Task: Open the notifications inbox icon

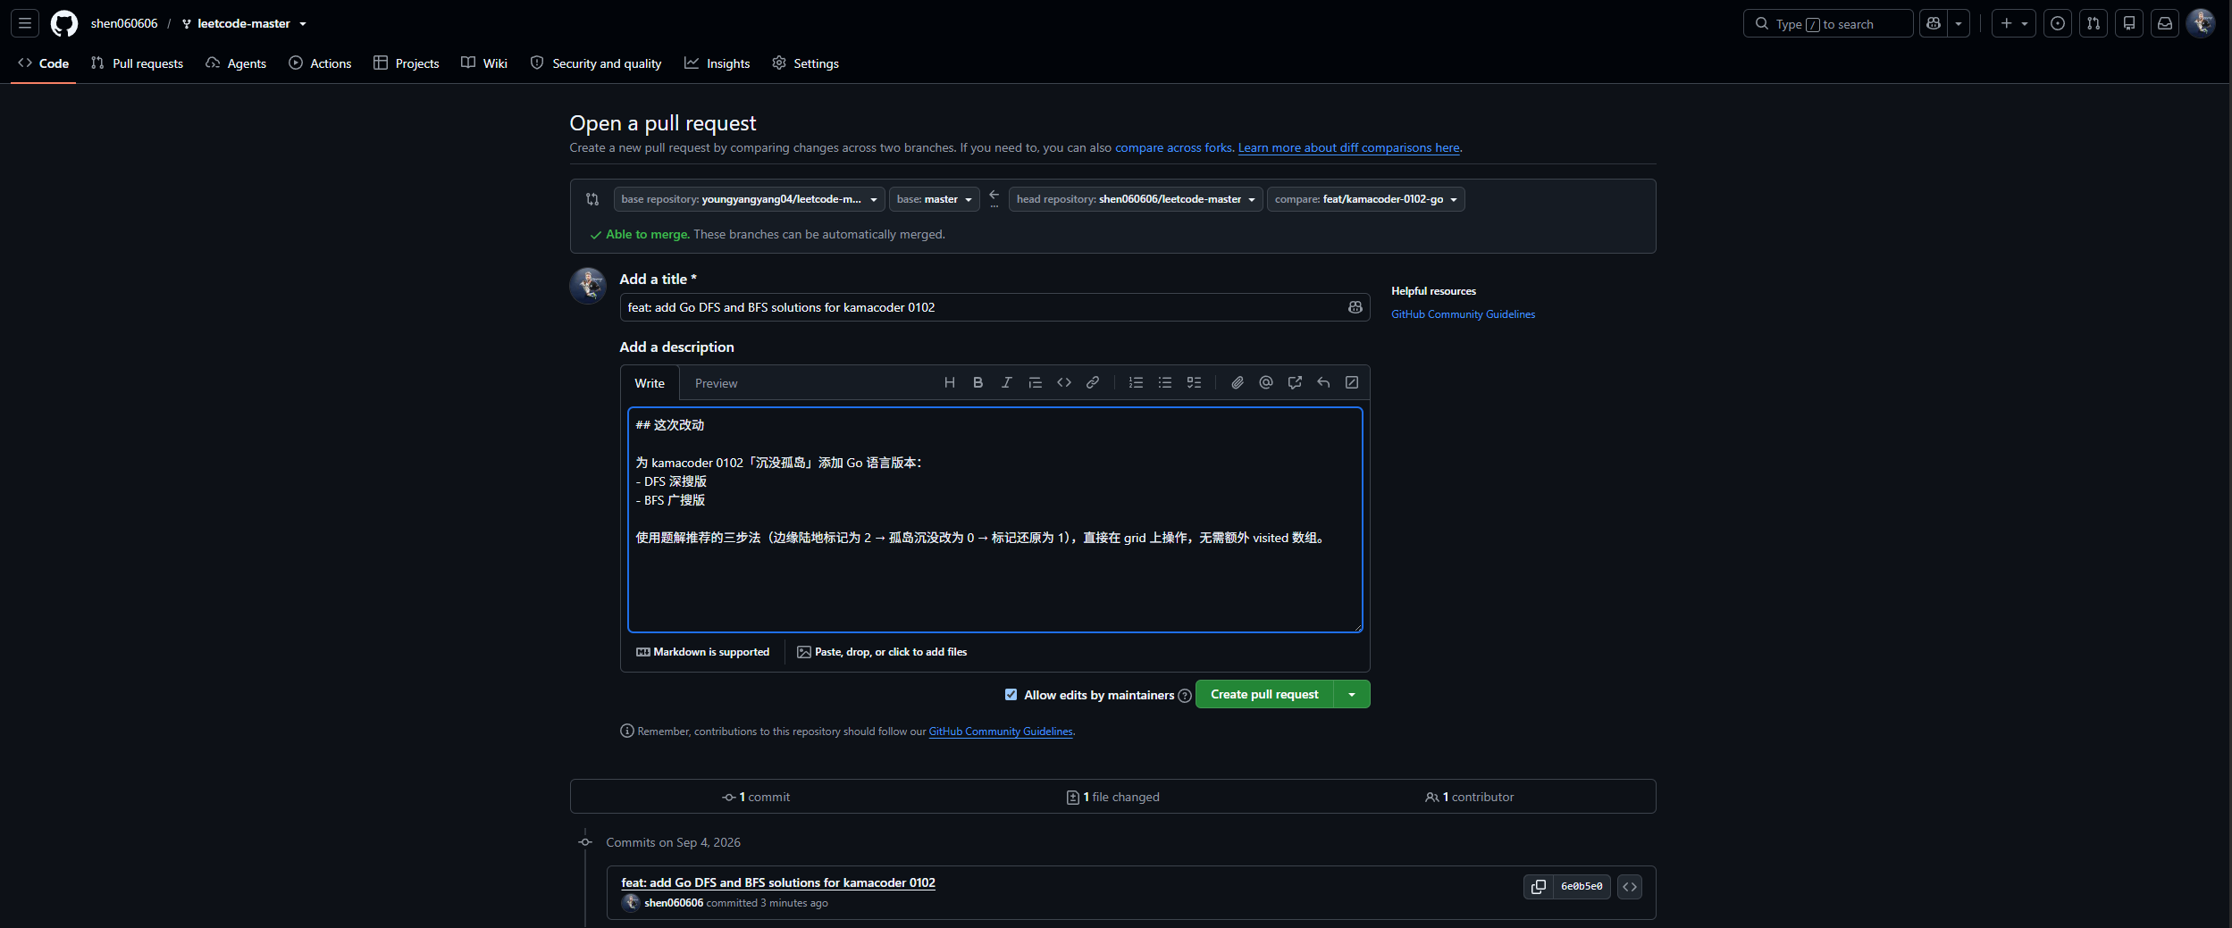Action: [x=2165, y=23]
